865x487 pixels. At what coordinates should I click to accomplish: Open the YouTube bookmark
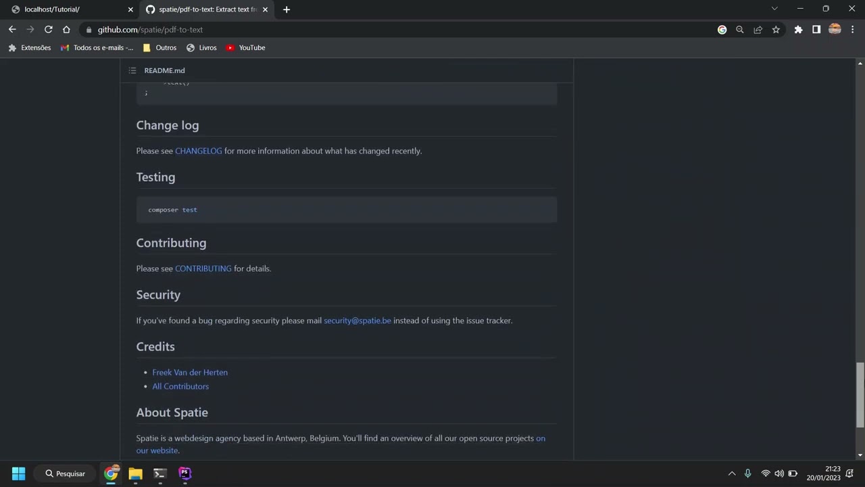(x=245, y=48)
